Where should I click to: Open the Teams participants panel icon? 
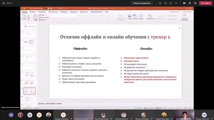pos(160,3)
